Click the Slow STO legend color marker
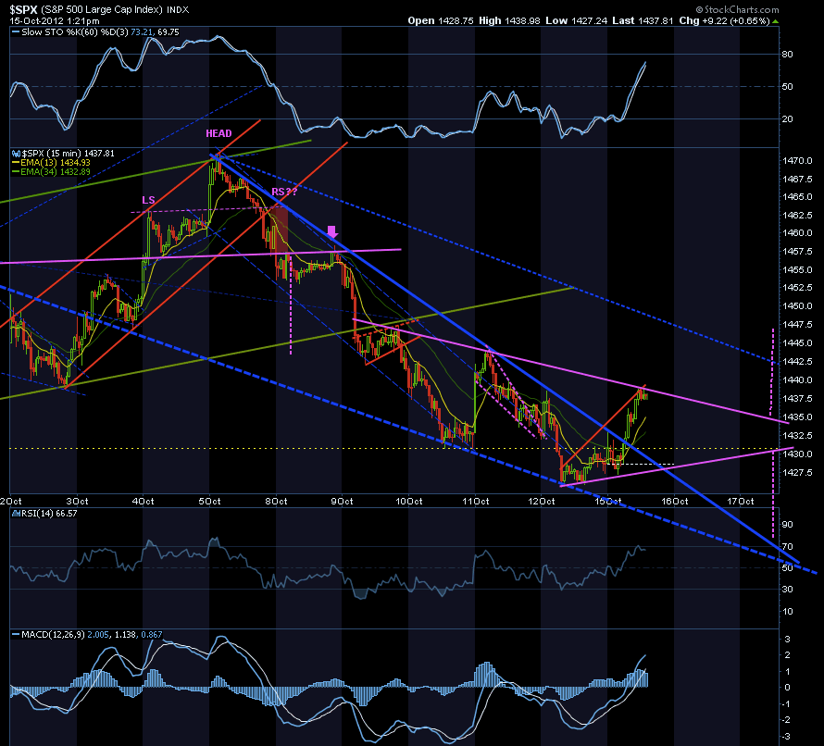The width and height of the screenshot is (824, 746). tap(15, 32)
